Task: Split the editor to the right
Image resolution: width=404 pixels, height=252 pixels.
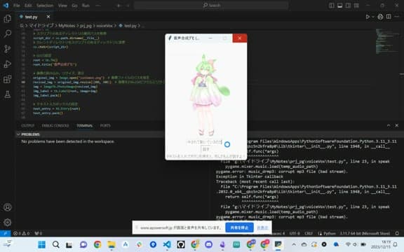Action: [x=389, y=17]
